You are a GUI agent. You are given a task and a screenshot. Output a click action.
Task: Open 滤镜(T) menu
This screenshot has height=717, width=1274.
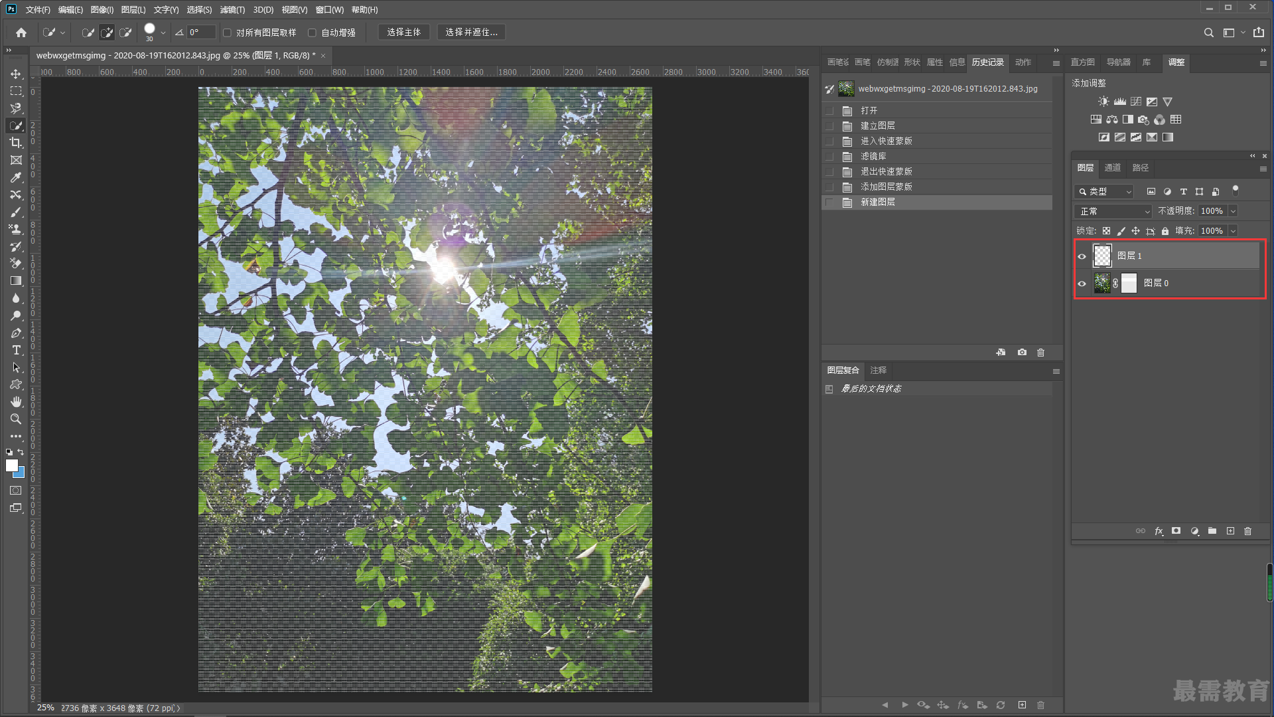coord(232,9)
